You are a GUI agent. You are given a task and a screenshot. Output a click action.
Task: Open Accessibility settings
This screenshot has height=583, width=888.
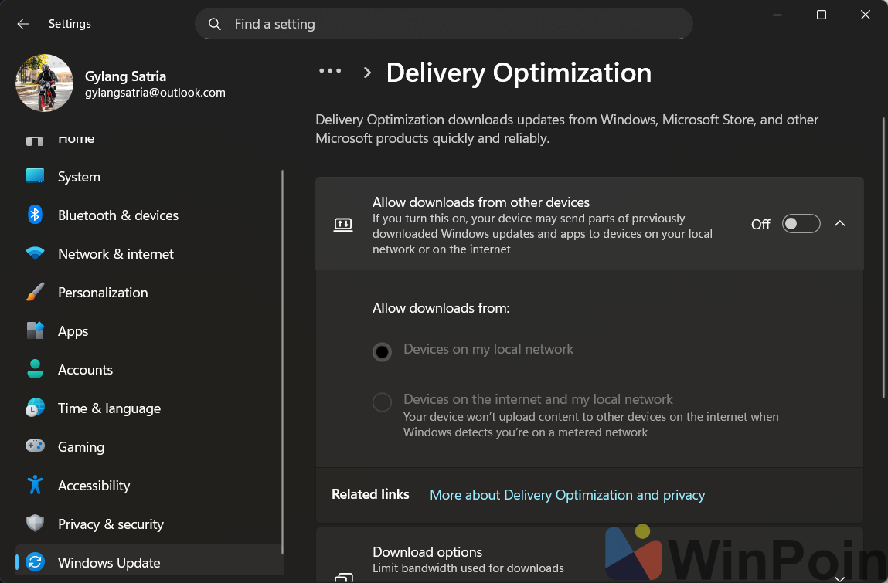(x=148, y=485)
